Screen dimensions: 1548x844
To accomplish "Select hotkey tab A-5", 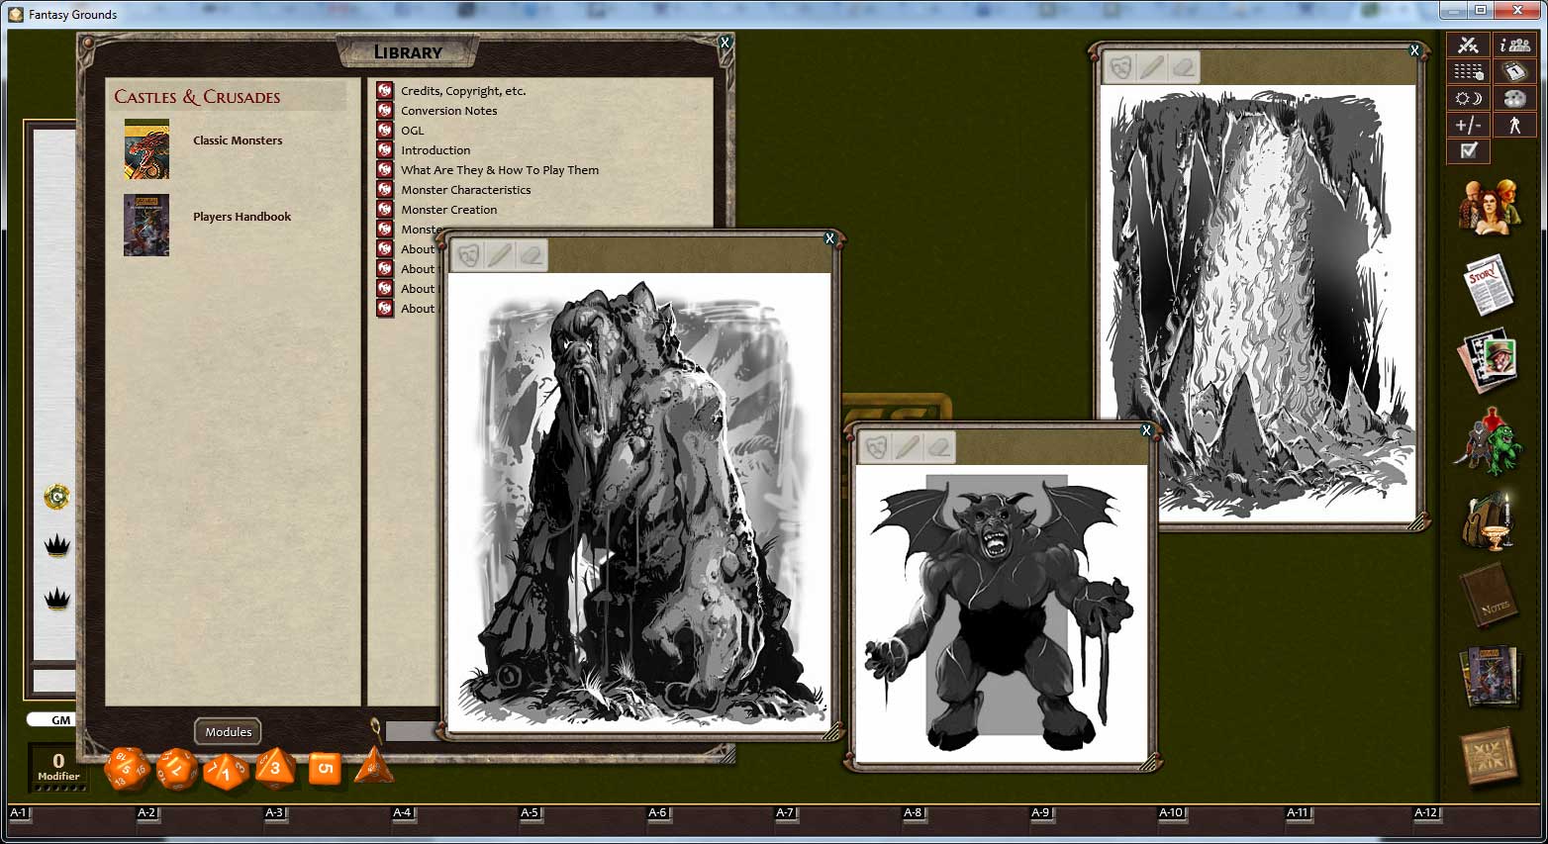I will [529, 812].
